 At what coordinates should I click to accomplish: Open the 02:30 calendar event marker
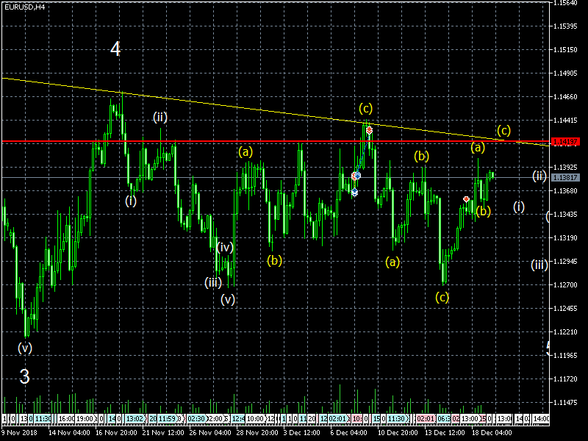tap(196, 418)
